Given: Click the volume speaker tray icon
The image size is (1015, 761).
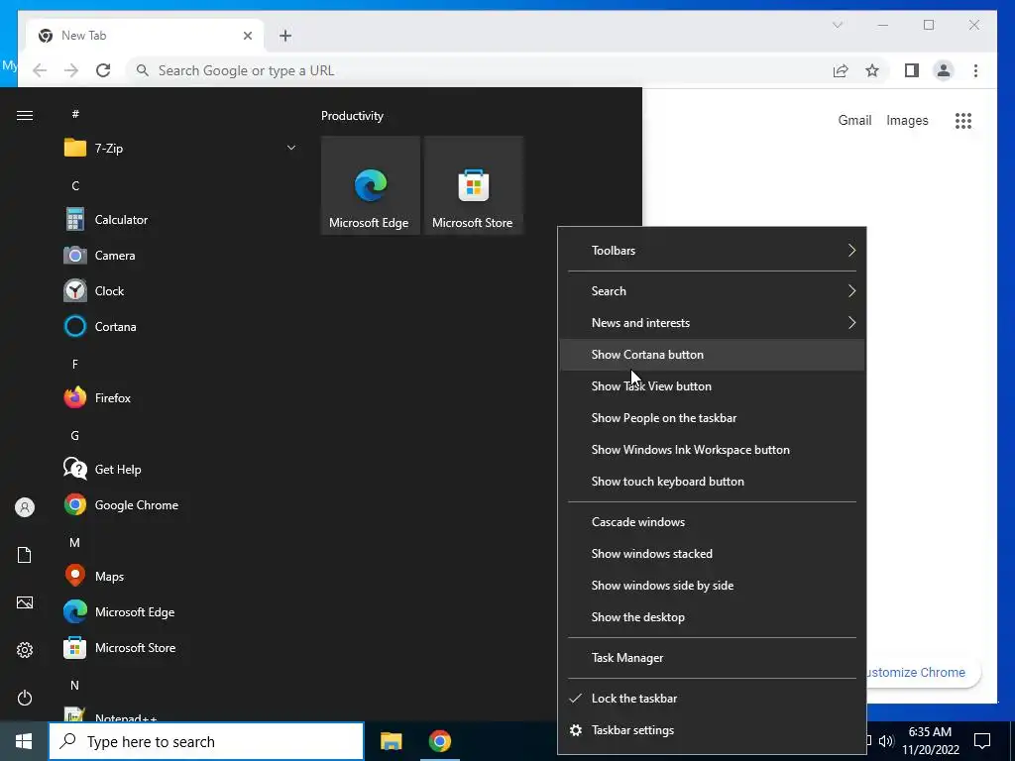Looking at the screenshot, I should coord(886,741).
